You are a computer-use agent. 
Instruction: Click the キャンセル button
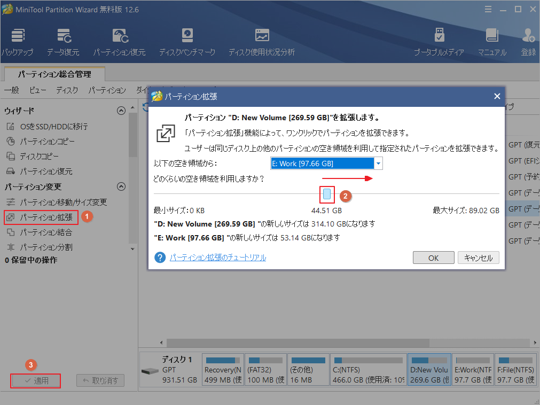tap(479, 258)
